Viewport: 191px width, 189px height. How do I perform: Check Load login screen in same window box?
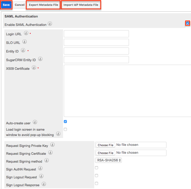(65, 129)
